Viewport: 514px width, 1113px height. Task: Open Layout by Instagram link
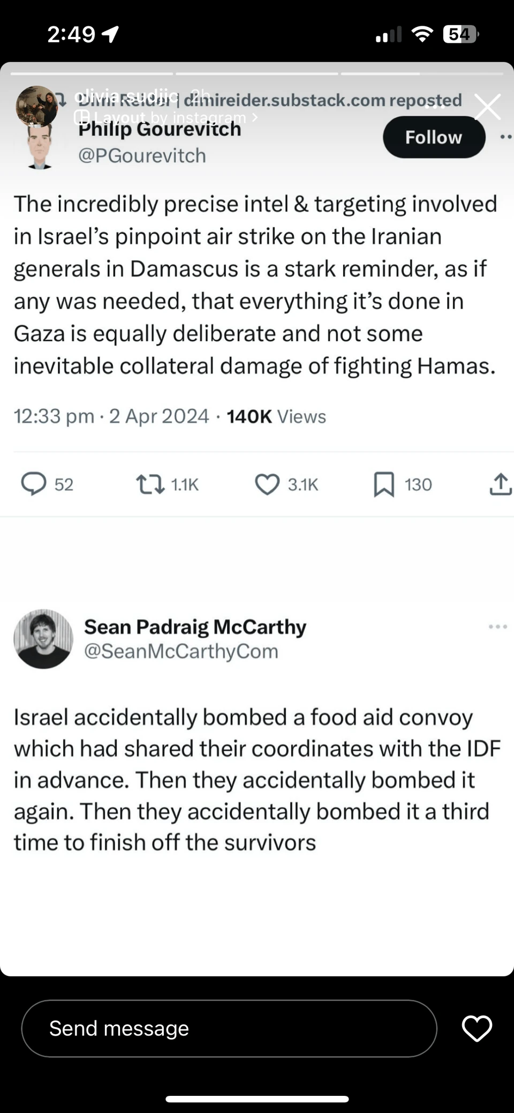(x=166, y=117)
